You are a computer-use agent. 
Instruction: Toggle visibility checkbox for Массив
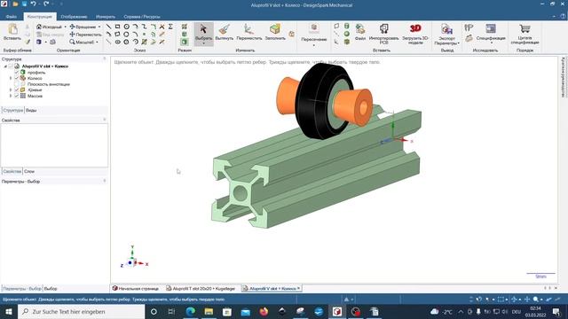coord(16,96)
